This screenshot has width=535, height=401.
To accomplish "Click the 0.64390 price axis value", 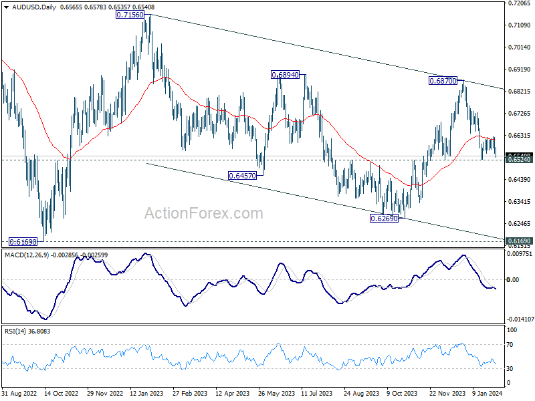I will 519,179.
